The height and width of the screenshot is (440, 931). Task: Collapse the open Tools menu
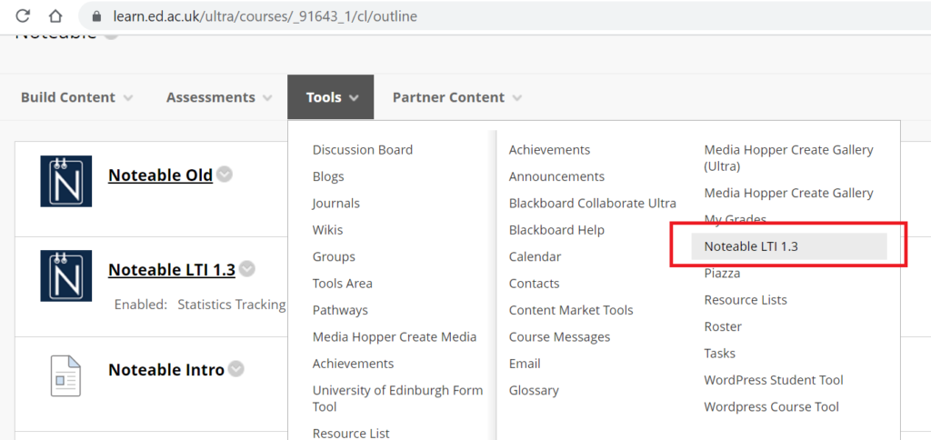point(331,97)
